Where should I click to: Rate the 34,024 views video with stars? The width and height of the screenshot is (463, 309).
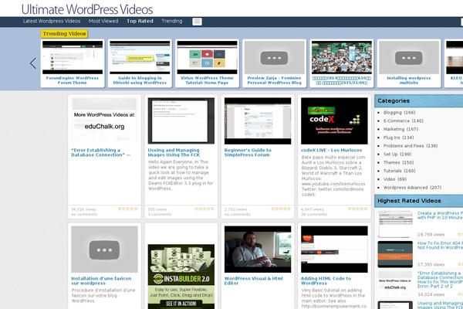tap(128, 209)
